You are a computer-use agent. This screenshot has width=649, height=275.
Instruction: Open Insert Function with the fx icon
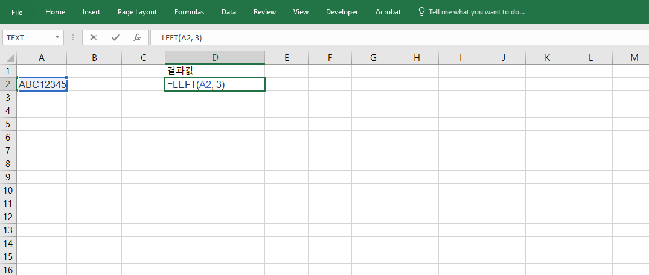coord(137,37)
